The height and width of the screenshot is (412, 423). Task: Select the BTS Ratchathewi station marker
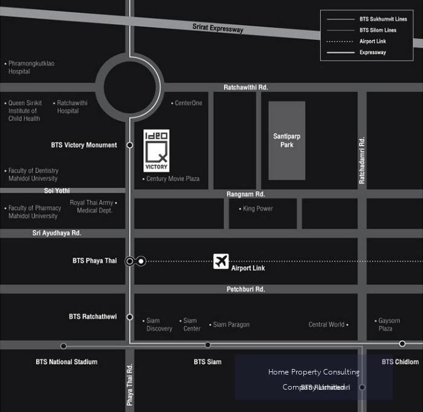pos(130,316)
